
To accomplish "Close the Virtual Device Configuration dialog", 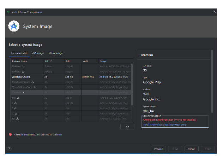I will pos(215,12).
